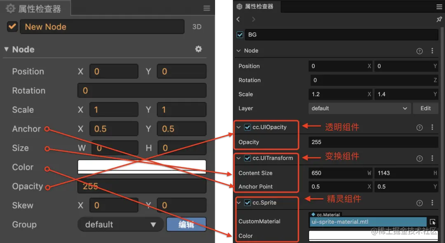Open cc.UIOpacity more options menu
Screen dimensions: 445x243
(x=432, y=127)
